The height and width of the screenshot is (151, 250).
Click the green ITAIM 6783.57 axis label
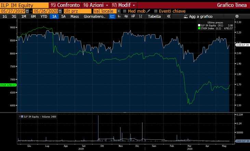(8, 85)
